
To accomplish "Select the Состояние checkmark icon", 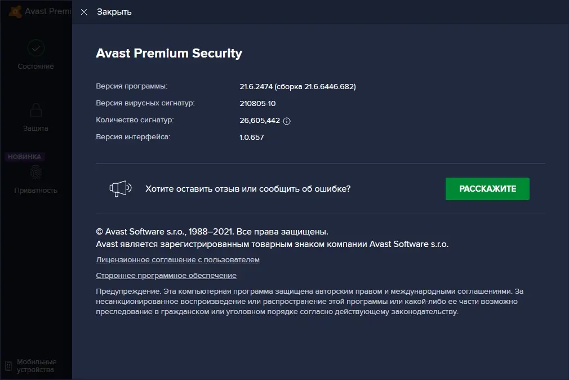I will (x=35, y=48).
